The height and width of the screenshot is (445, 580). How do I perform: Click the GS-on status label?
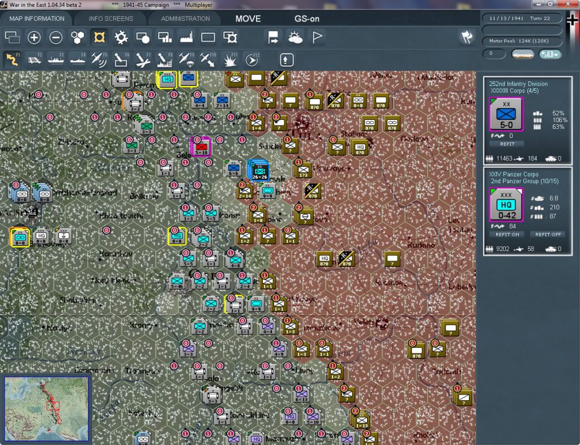[306, 19]
